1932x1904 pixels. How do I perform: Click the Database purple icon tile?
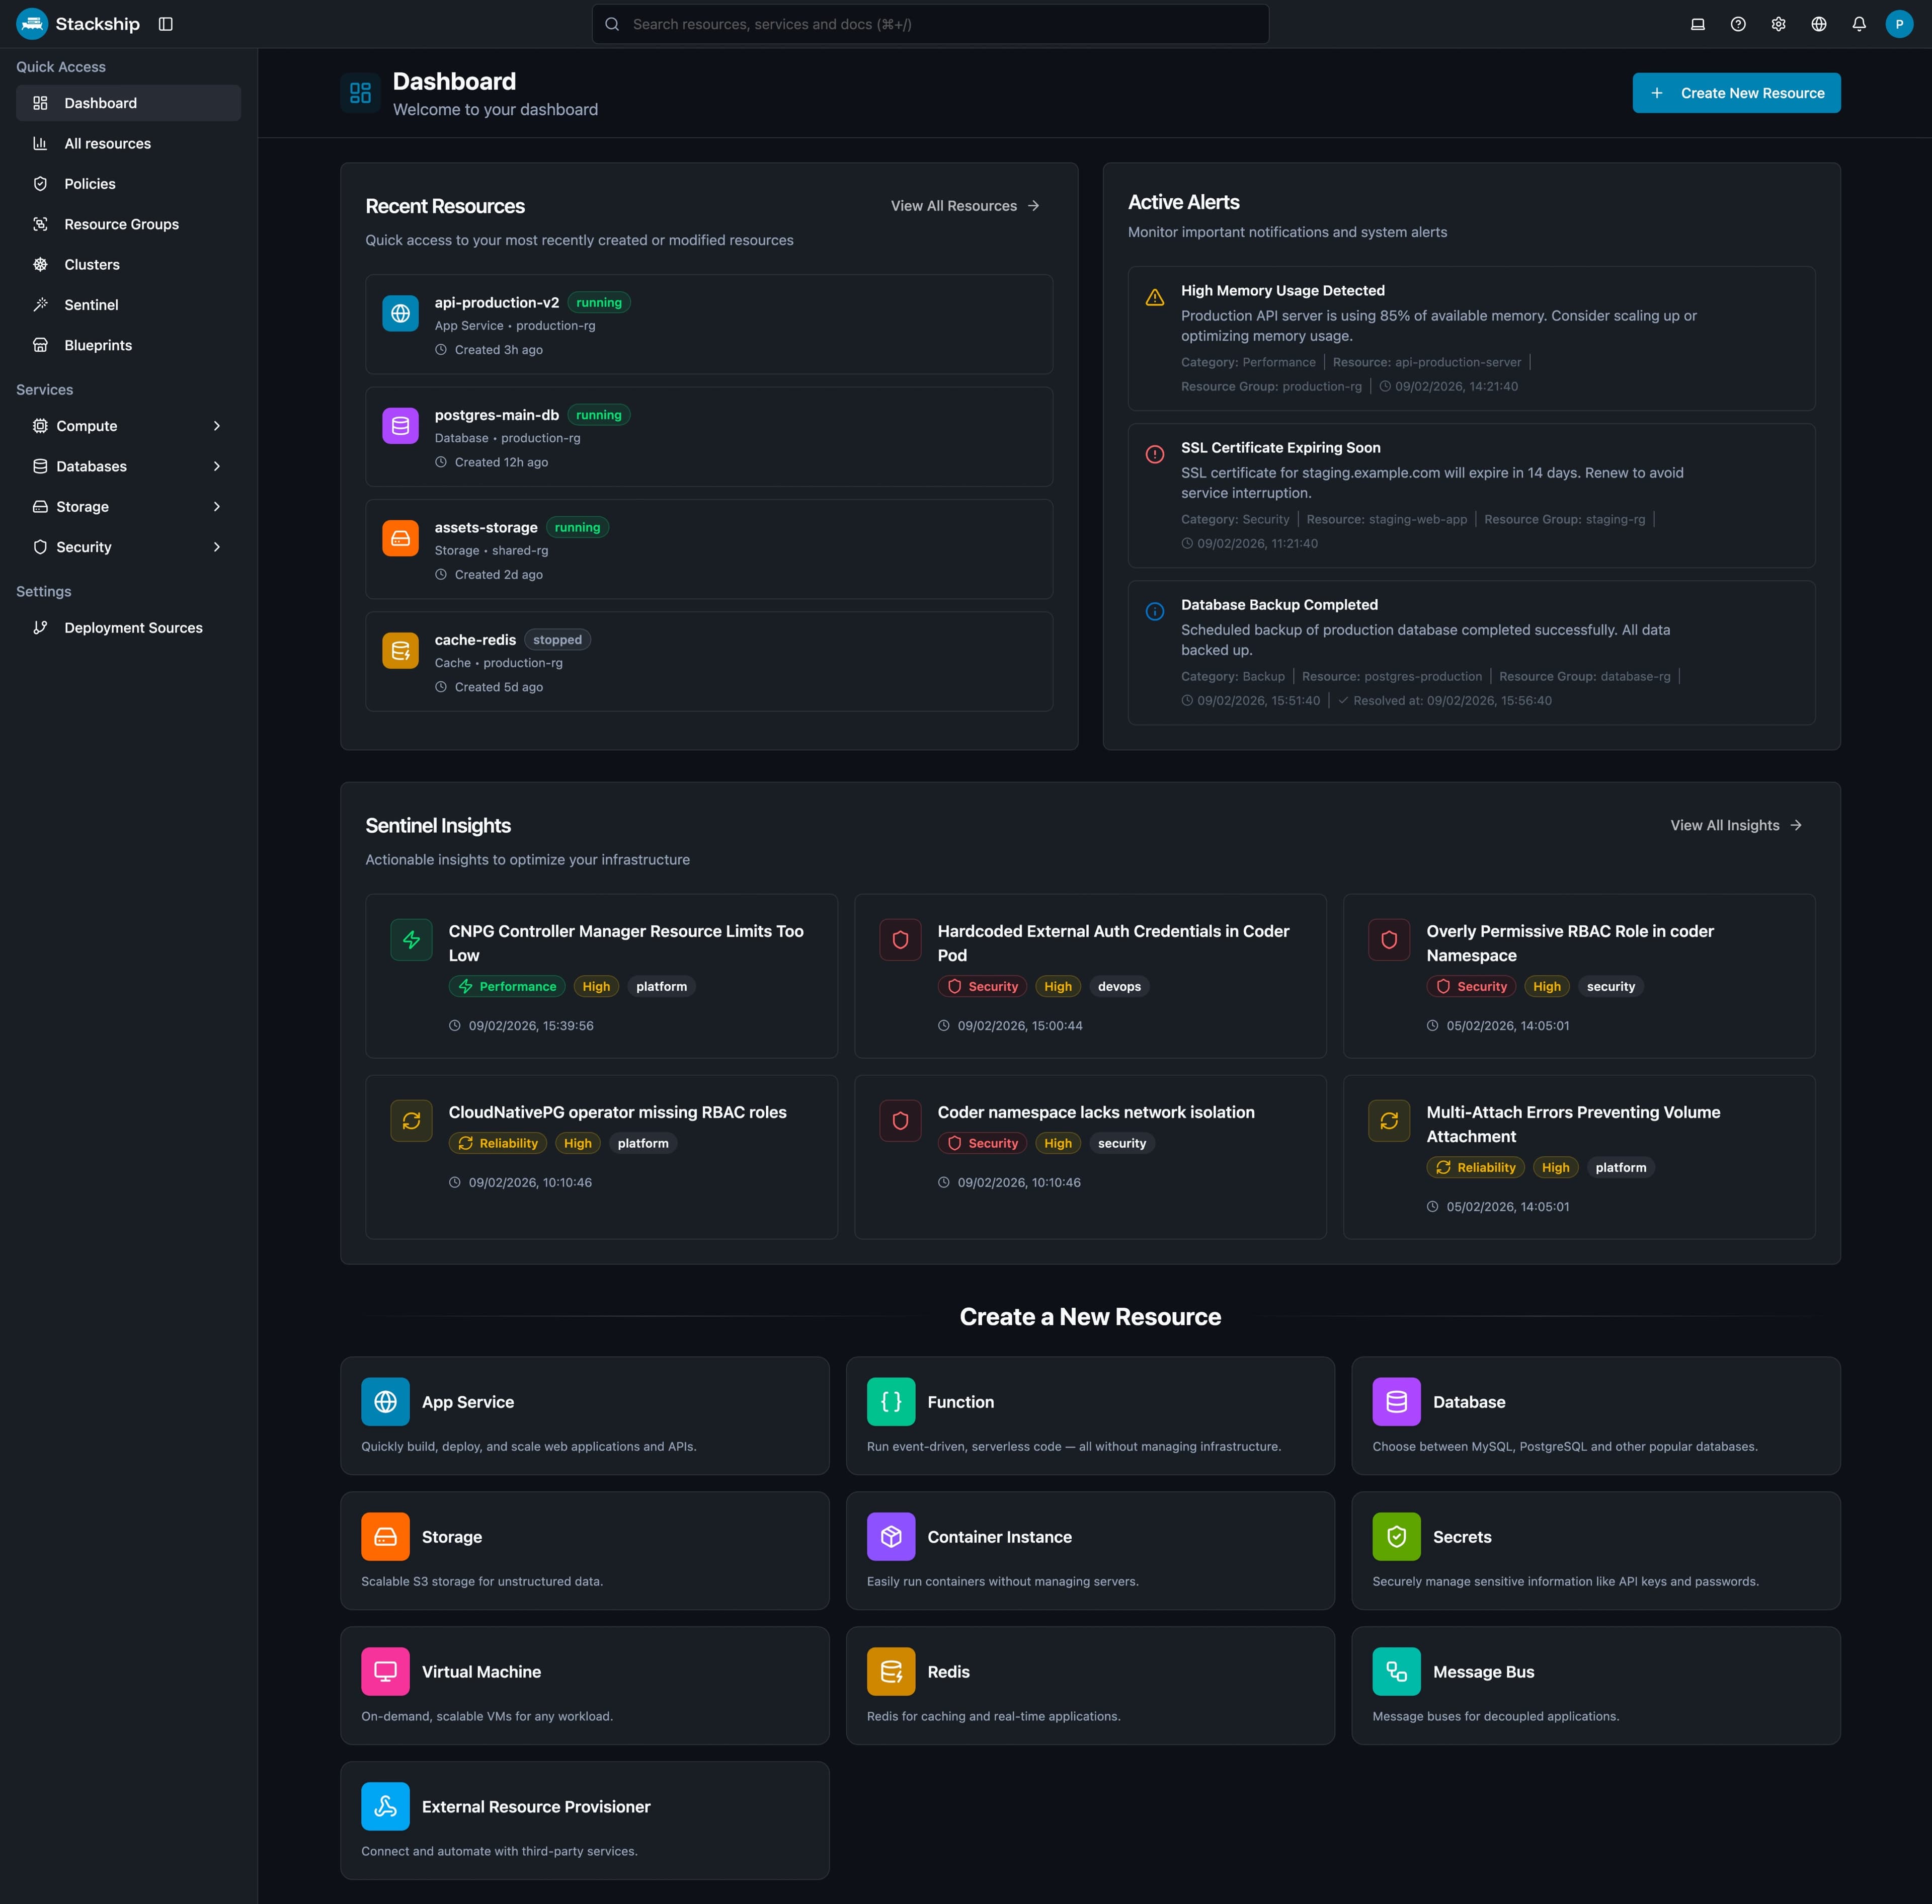tap(1396, 1401)
